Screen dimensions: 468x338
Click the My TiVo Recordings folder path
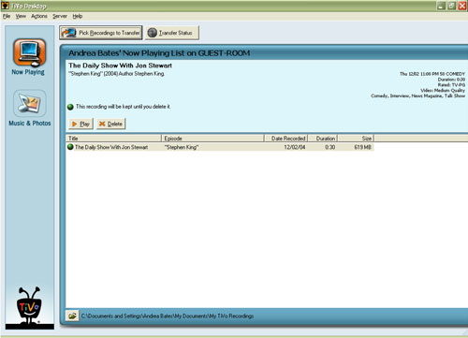tap(168, 316)
